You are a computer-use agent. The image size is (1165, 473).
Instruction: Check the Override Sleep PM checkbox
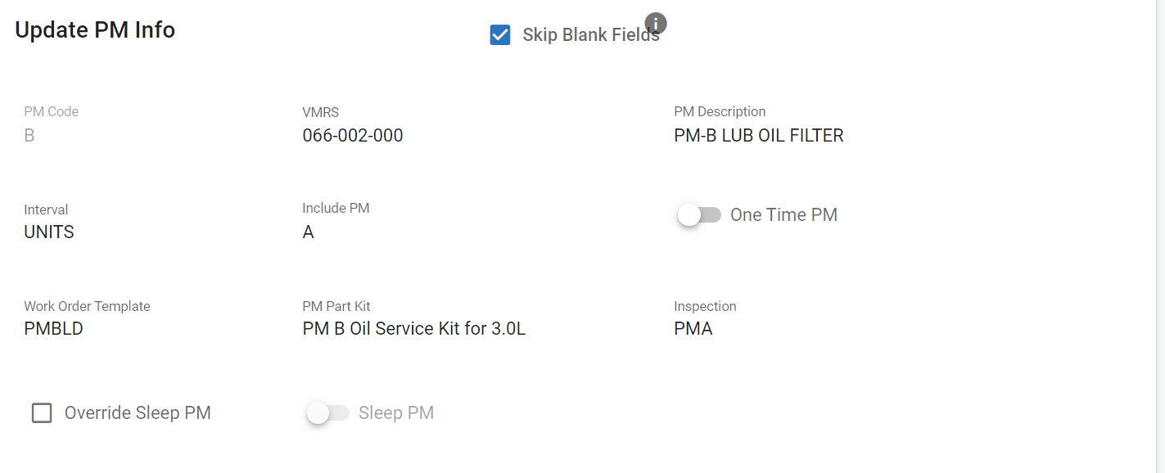(42, 413)
